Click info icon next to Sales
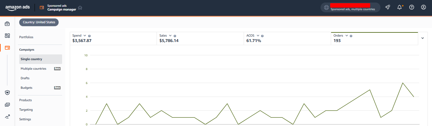This screenshot has height=126, width=432. (x=175, y=36)
